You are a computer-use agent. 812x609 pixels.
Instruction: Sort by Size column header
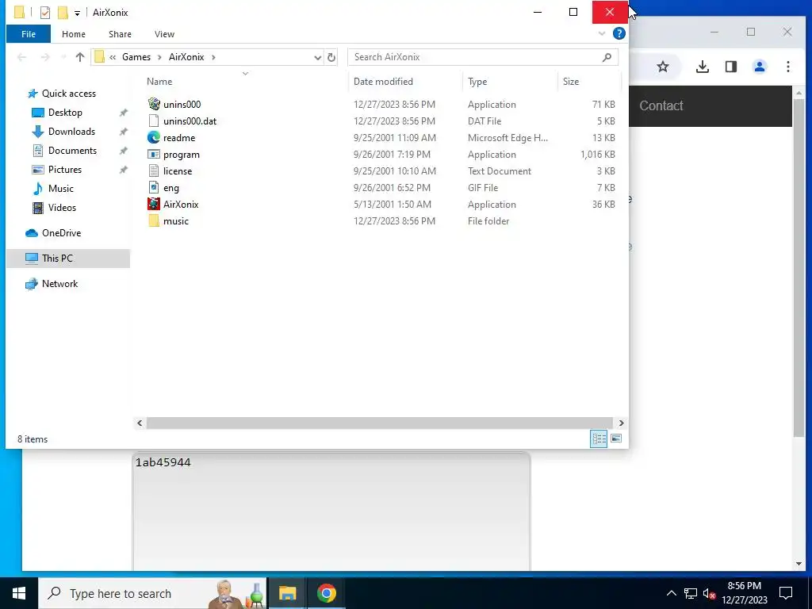[571, 82]
